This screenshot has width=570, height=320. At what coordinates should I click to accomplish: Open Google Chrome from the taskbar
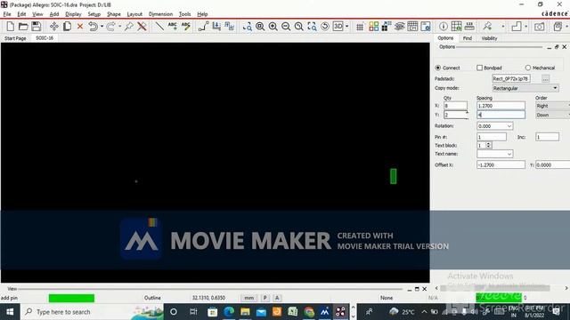309,312
